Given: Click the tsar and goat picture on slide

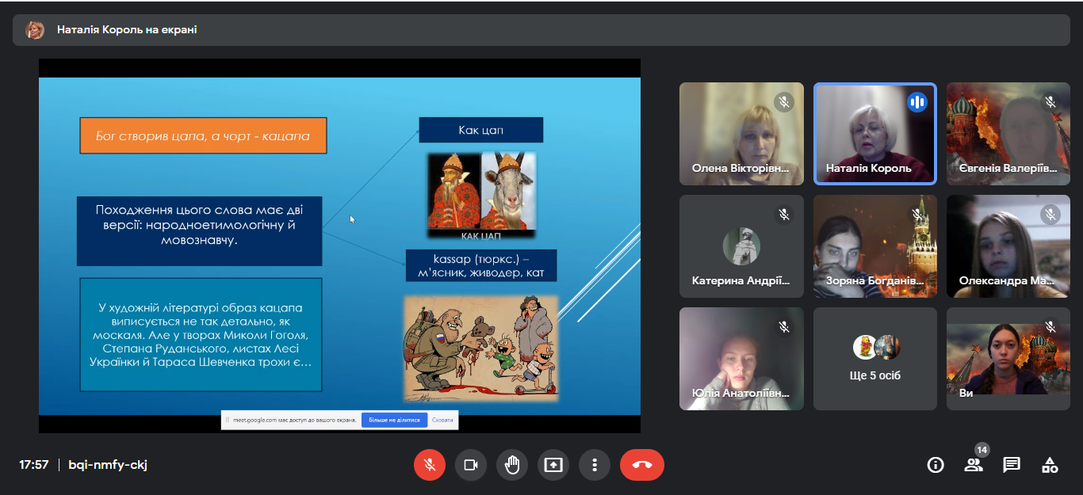Looking at the screenshot, I should (482, 196).
